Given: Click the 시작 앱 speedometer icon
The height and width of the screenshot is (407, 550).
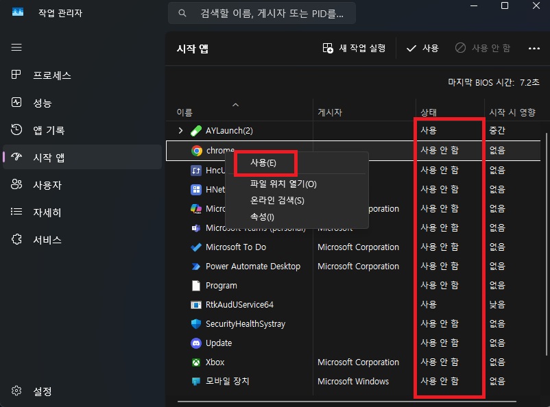Looking at the screenshot, I should click(x=16, y=156).
